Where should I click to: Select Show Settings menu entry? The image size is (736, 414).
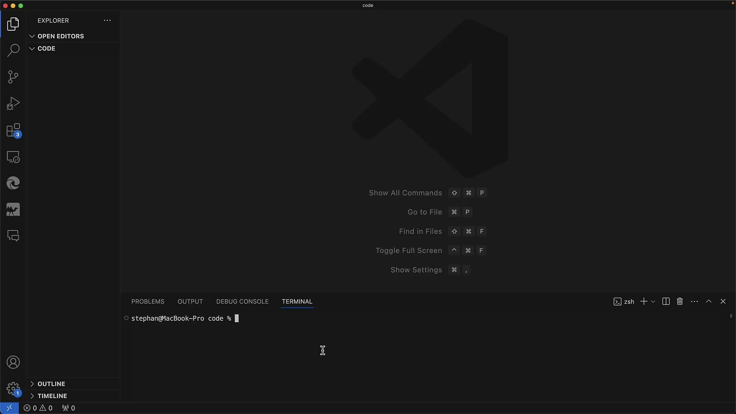point(416,269)
